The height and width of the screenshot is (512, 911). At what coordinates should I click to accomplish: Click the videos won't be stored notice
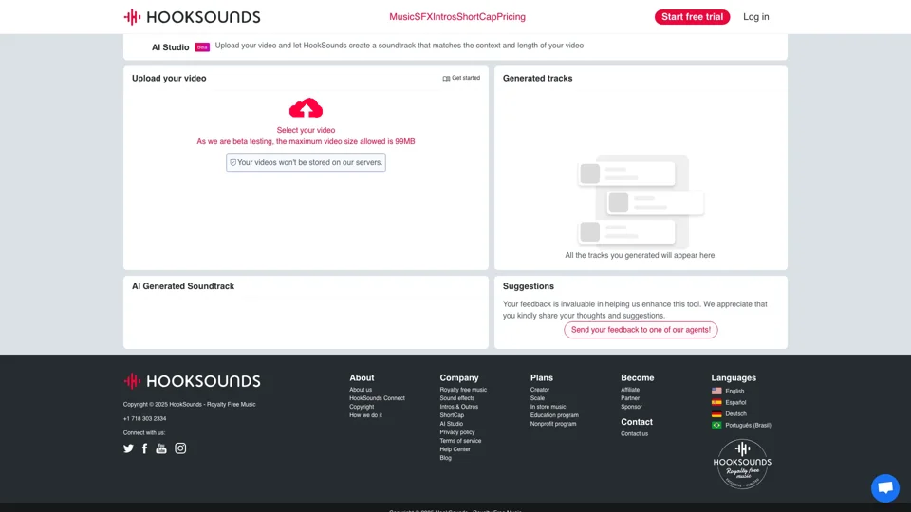click(x=306, y=162)
